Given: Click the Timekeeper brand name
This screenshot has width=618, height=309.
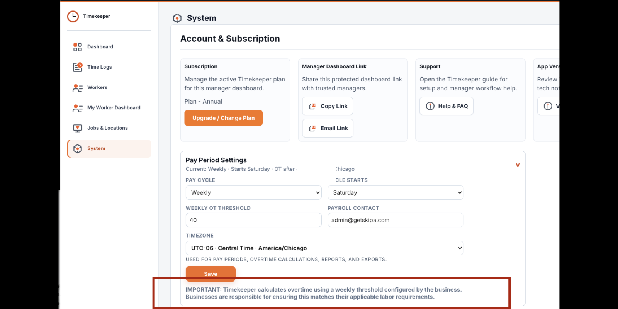Looking at the screenshot, I should [97, 16].
